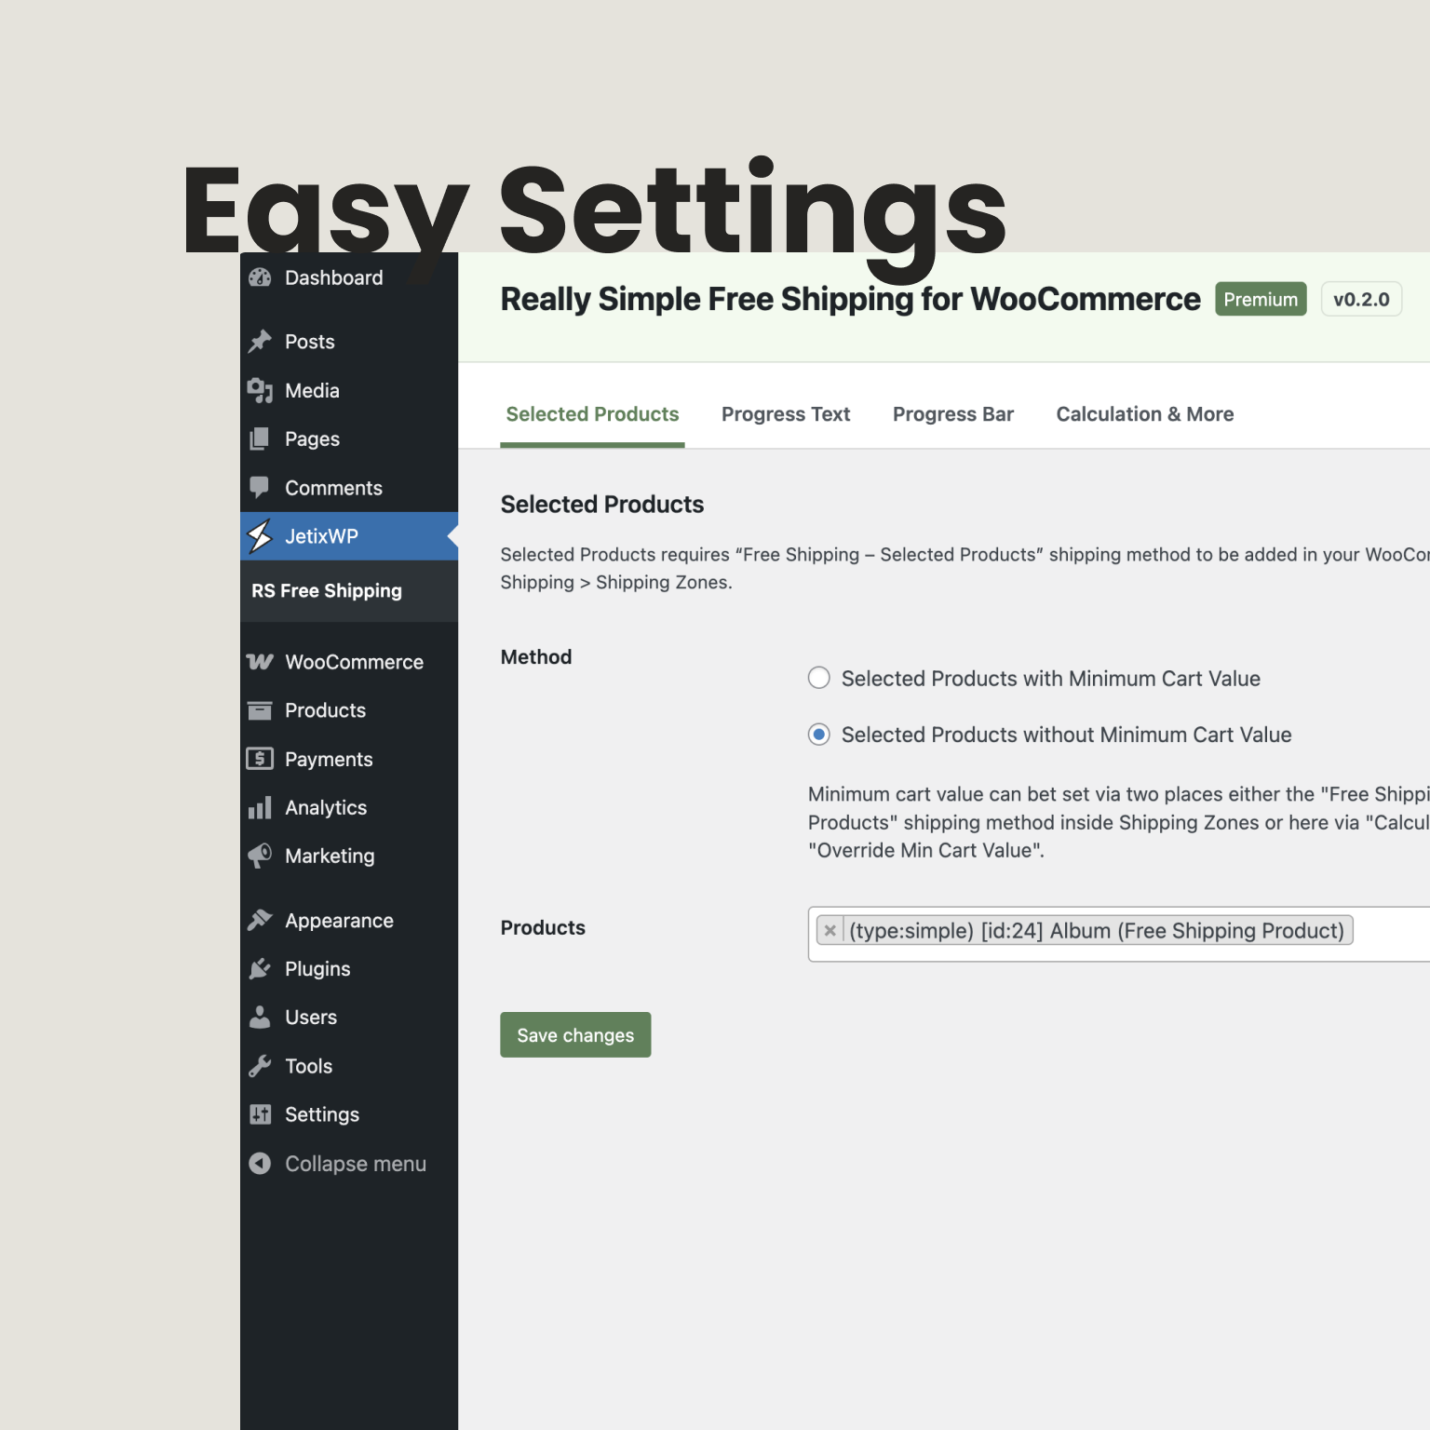Click the Dashboard gauge icon
This screenshot has height=1430, width=1430.
click(260, 277)
